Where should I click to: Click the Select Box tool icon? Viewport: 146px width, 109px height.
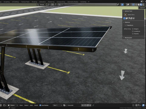pos(125,15)
